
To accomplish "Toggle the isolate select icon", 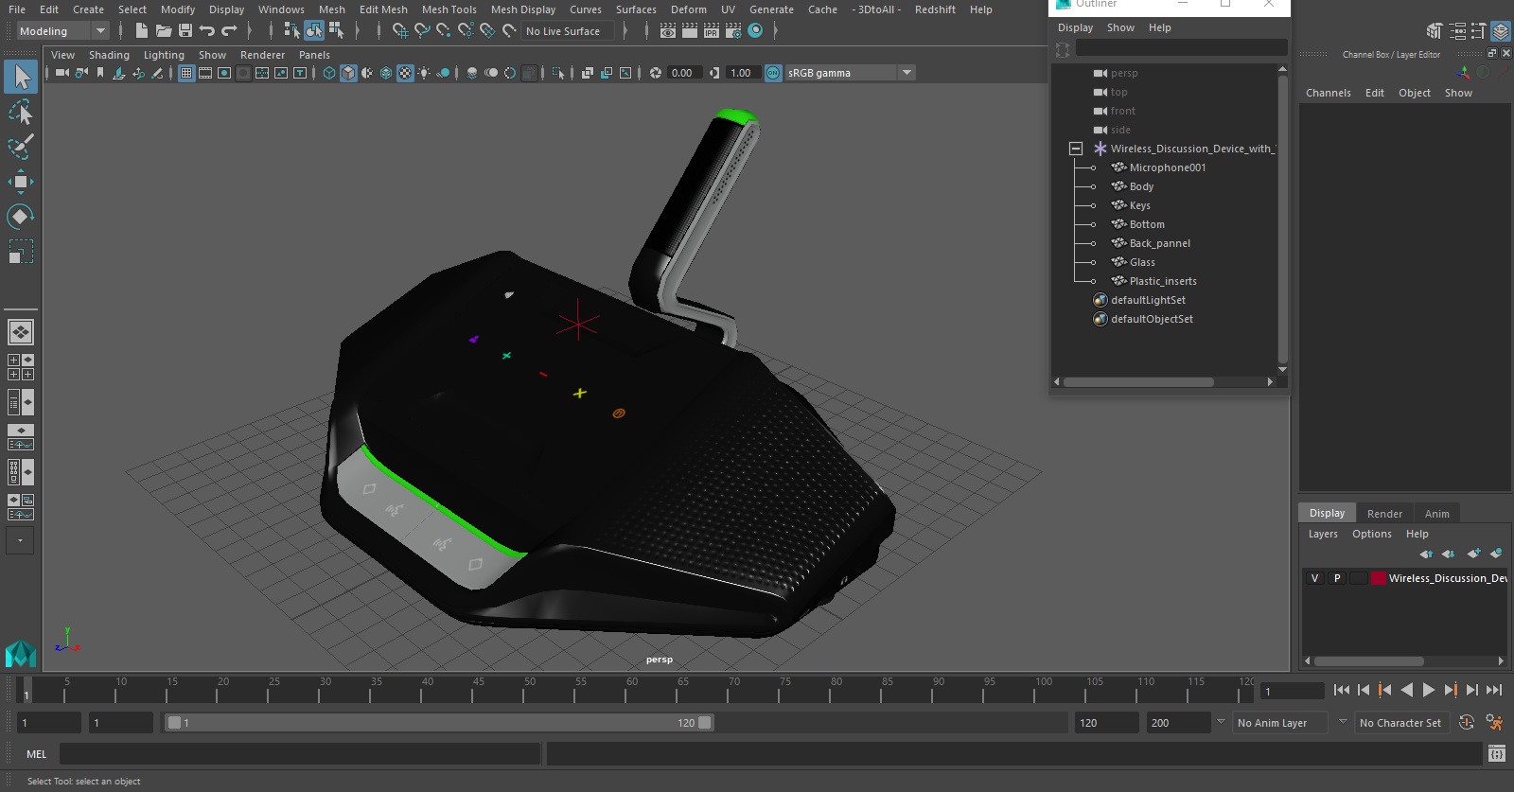I will pos(558,73).
